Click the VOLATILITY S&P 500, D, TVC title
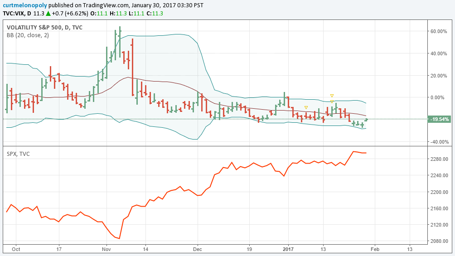455x256 pixels. point(45,28)
